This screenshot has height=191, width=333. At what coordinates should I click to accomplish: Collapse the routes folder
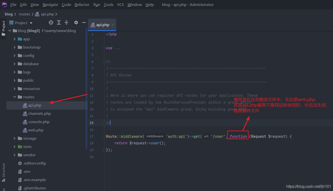click(x=15, y=97)
